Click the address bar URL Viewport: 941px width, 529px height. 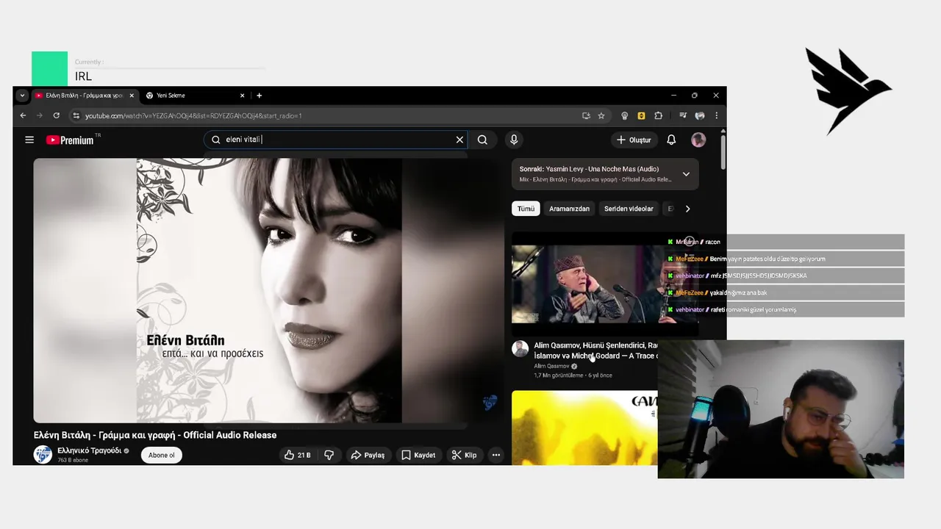coord(193,115)
